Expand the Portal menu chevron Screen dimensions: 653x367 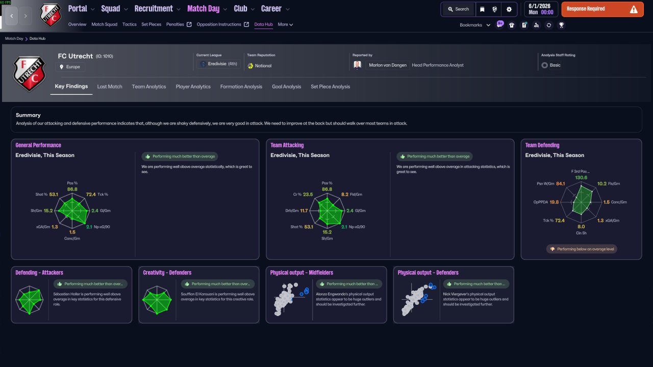(x=93, y=9)
